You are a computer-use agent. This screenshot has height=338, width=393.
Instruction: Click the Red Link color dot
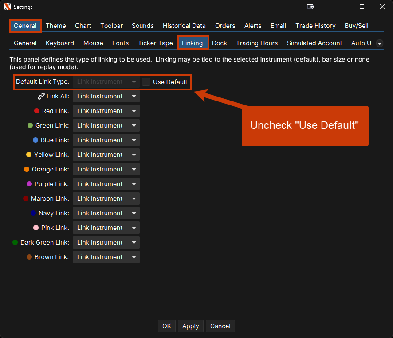37,111
